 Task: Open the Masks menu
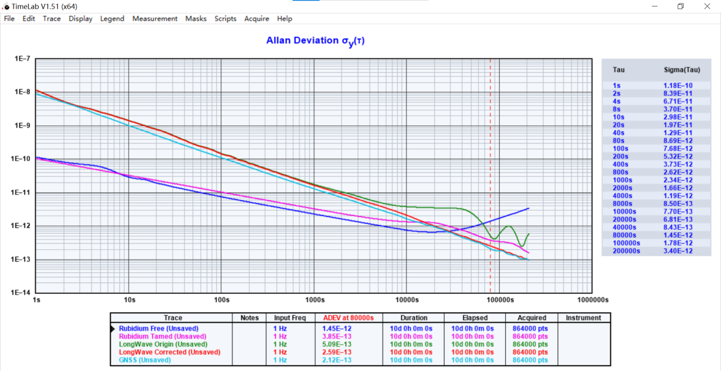(x=196, y=19)
